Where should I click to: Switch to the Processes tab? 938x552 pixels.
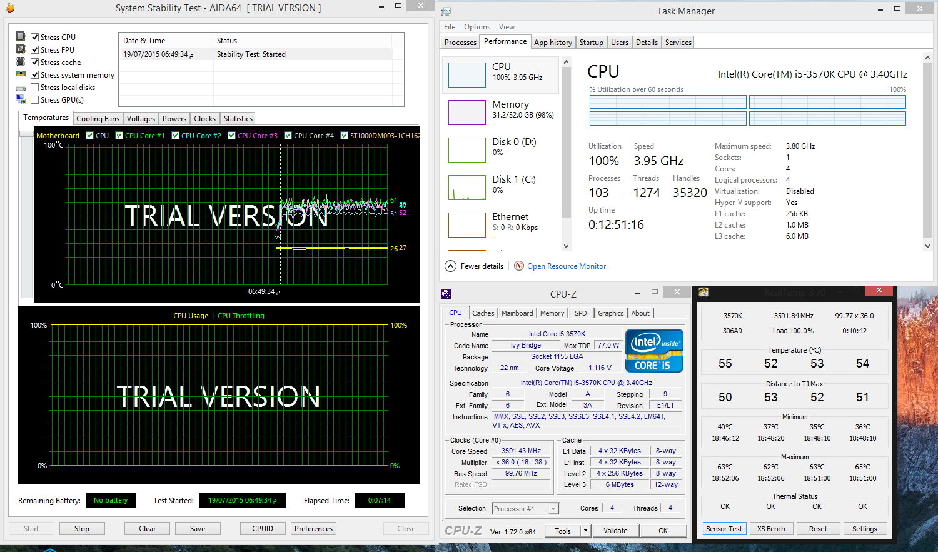460,43
